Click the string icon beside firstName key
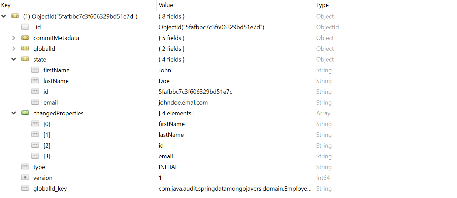Screen dimensions: 457x198 tap(35, 70)
